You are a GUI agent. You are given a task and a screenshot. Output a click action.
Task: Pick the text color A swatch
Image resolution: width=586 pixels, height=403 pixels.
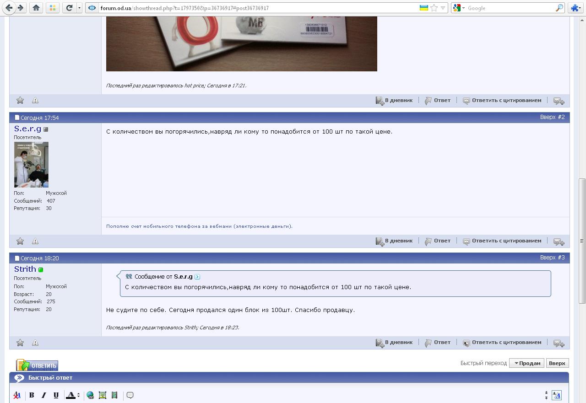(x=71, y=395)
